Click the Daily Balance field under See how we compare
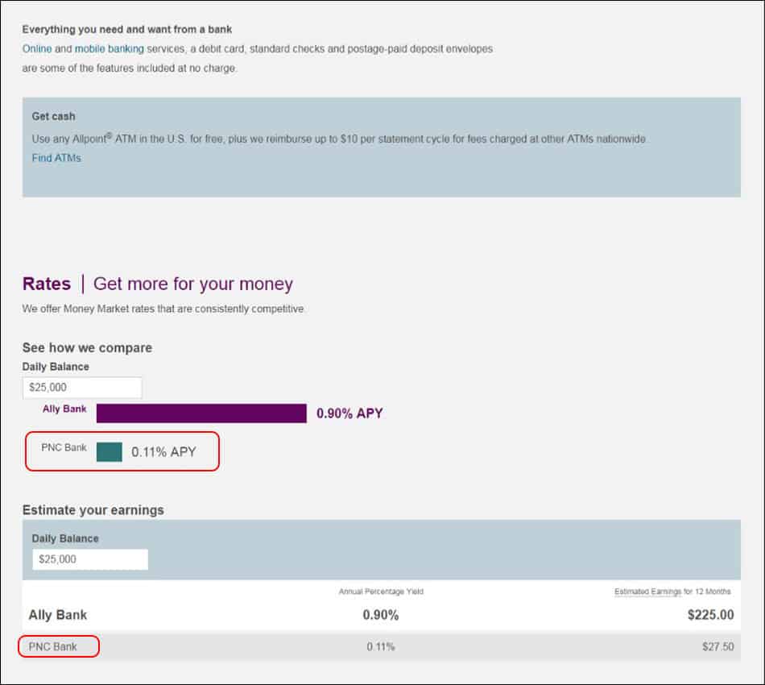Viewport: 765px width, 685px height. tap(82, 388)
